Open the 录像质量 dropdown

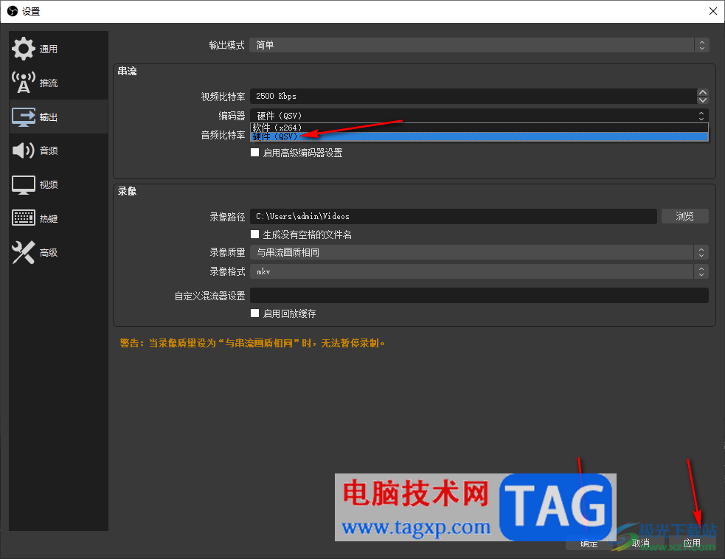coord(479,252)
